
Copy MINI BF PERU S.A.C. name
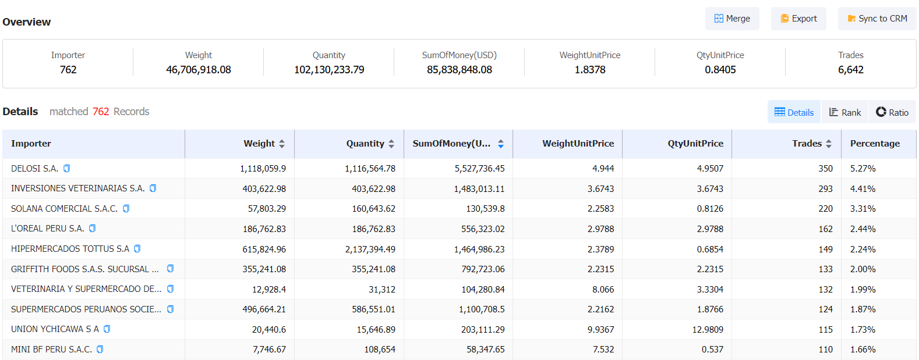[100, 350]
